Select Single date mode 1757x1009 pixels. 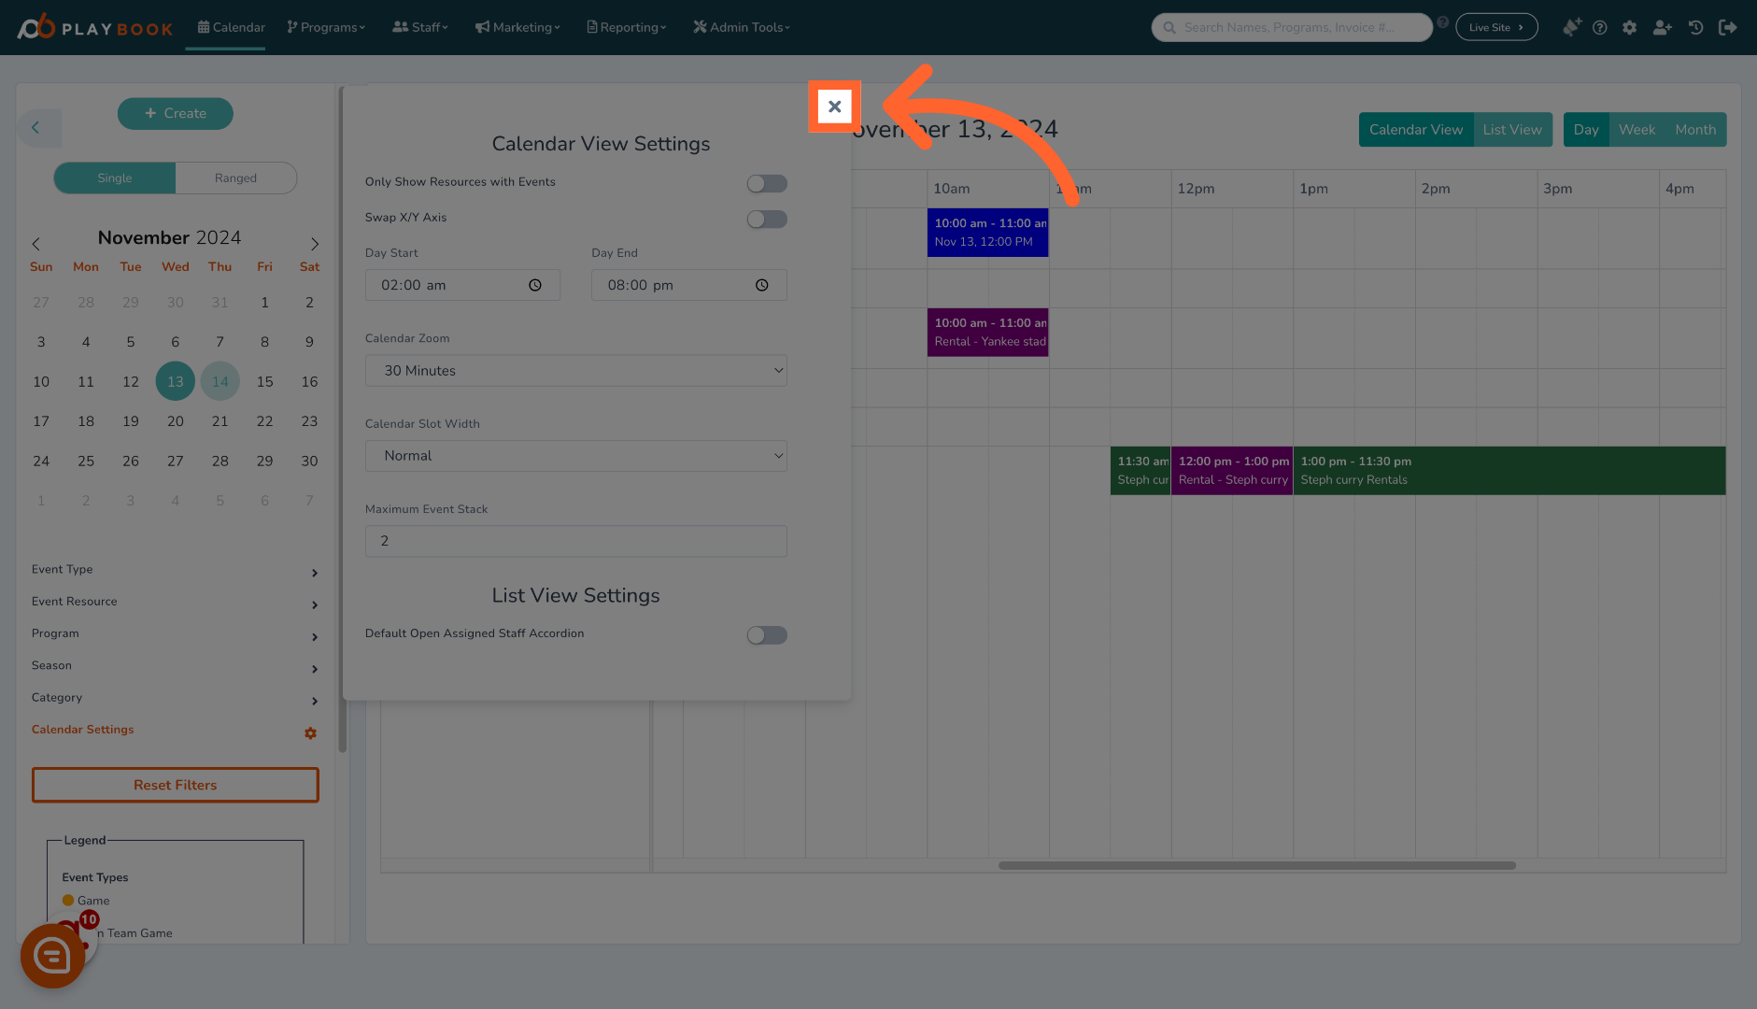tap(115, 178)
